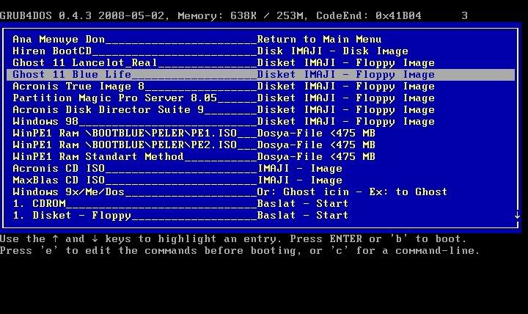Click the 'CodeEnd: 0x41B04' text
Viewport: 528px width, 314px height.
point(368,16)
